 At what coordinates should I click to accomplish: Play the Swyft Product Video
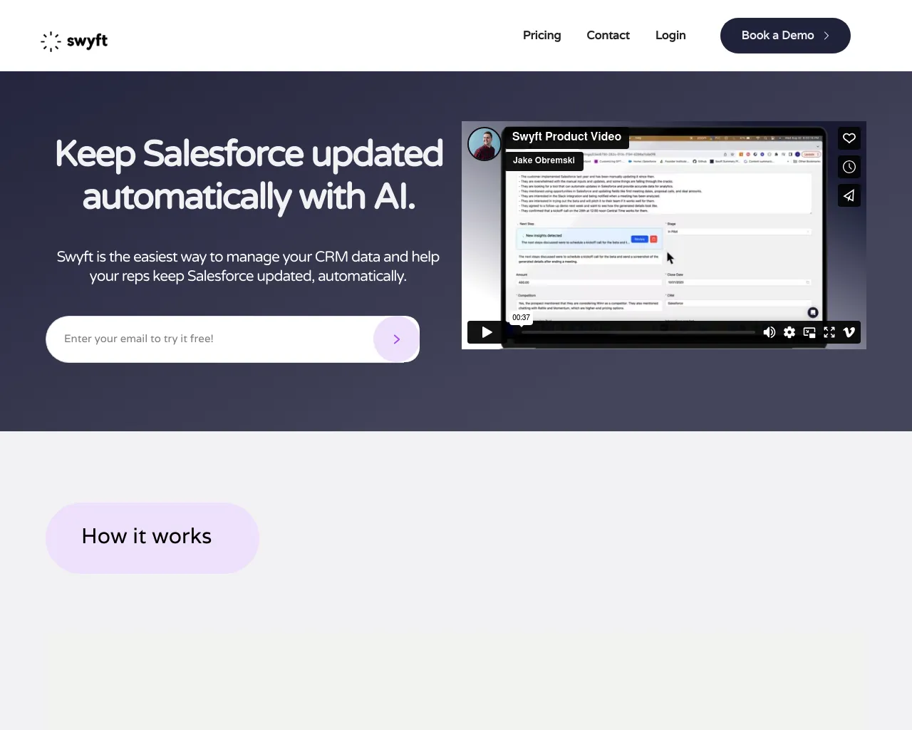[487, 332]
